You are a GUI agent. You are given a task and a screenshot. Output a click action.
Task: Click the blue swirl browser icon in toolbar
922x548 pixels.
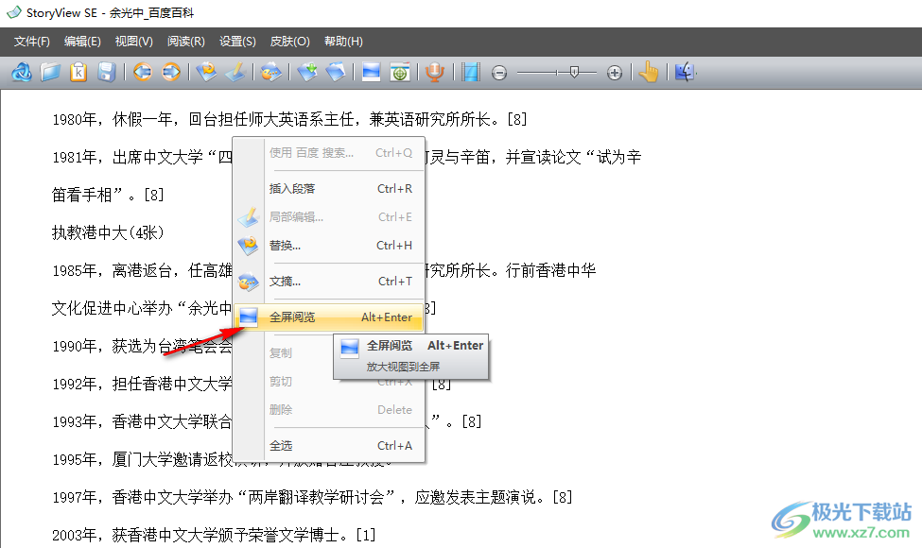click(x=22, y=72)
